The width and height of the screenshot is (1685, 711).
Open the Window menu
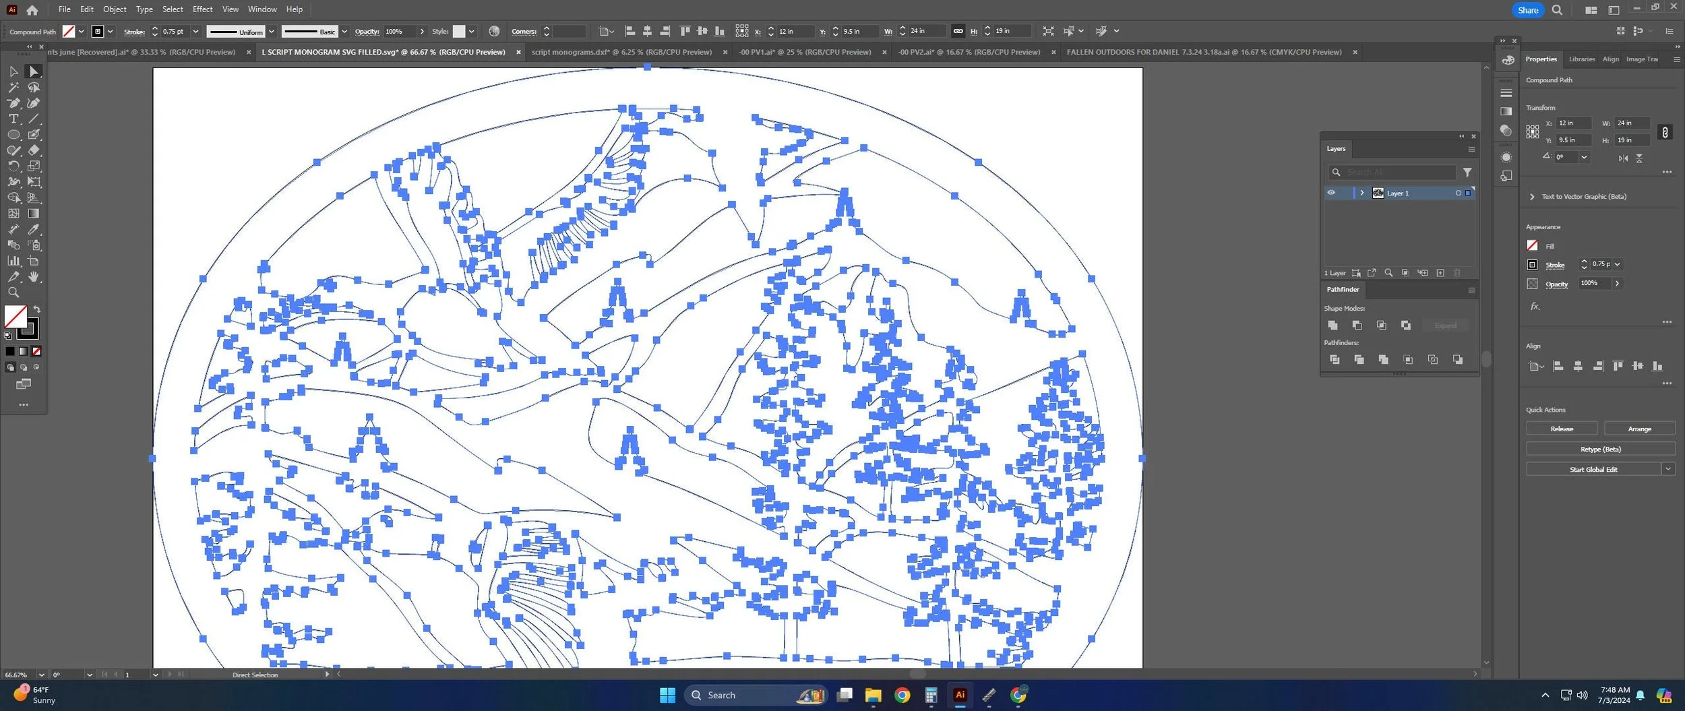pos(262,9)
